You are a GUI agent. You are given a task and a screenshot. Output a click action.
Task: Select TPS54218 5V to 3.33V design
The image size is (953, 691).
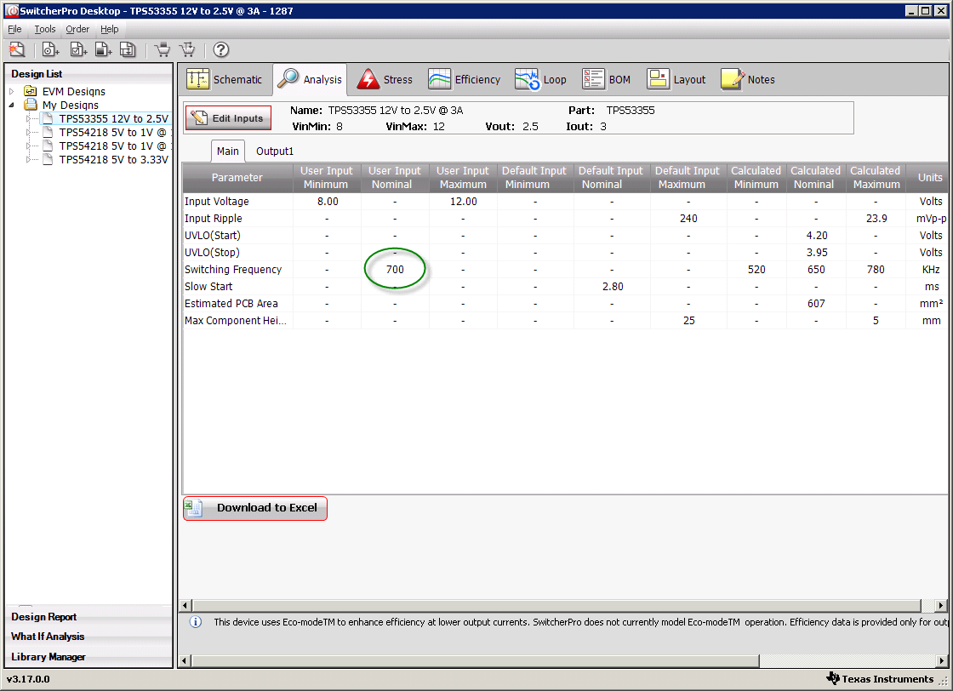[x=114, y=160]
